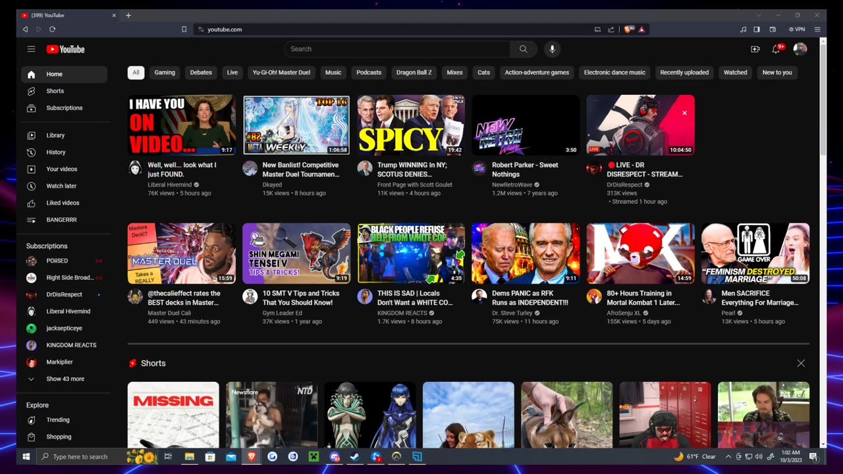Click the search magnifier button
Viewport: 843px width, 474px height.
(x=523, y=49)
